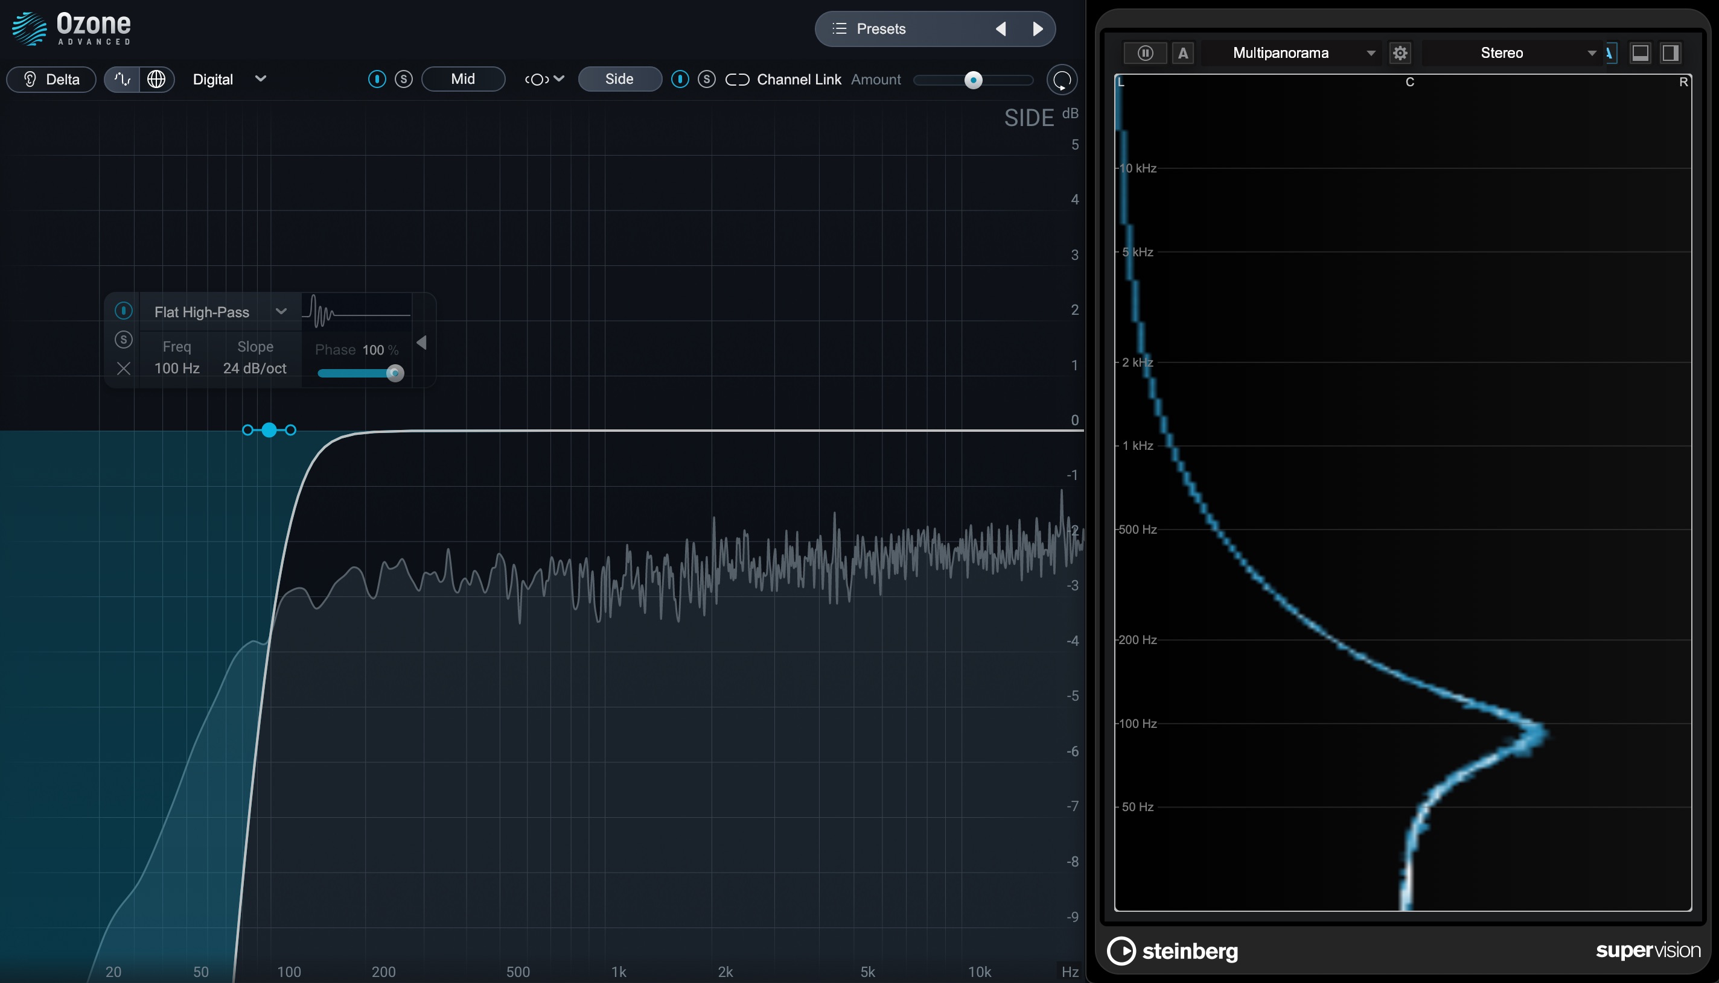The height and width of the screenshot is (983, 1719).
Task: Open the stereo mode selector dropdown
Action: (x=544, y=79)
